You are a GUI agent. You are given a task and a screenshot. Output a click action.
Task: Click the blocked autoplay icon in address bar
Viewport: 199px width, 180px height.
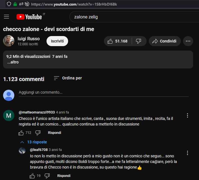(27, 4)
